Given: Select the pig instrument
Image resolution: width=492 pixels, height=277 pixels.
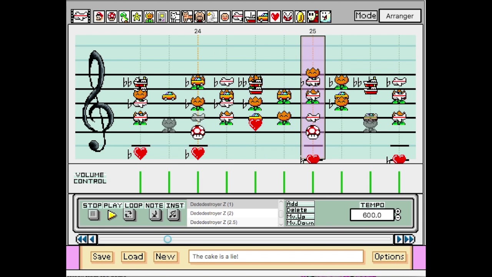Looking at the screenshot, I should [x=199, y=17].
